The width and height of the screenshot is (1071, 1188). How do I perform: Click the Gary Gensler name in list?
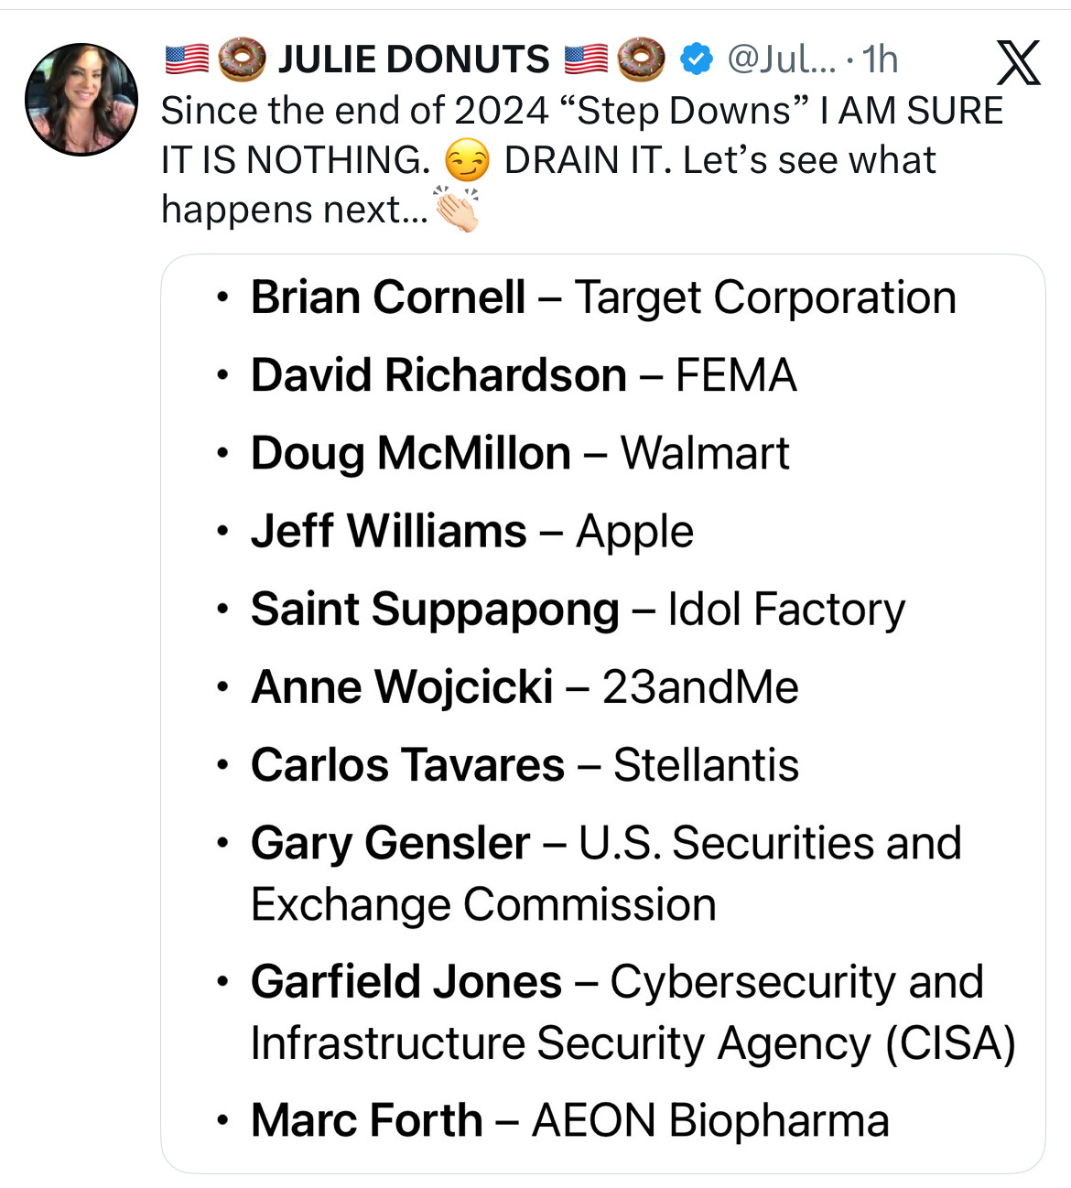coord(391,842)
